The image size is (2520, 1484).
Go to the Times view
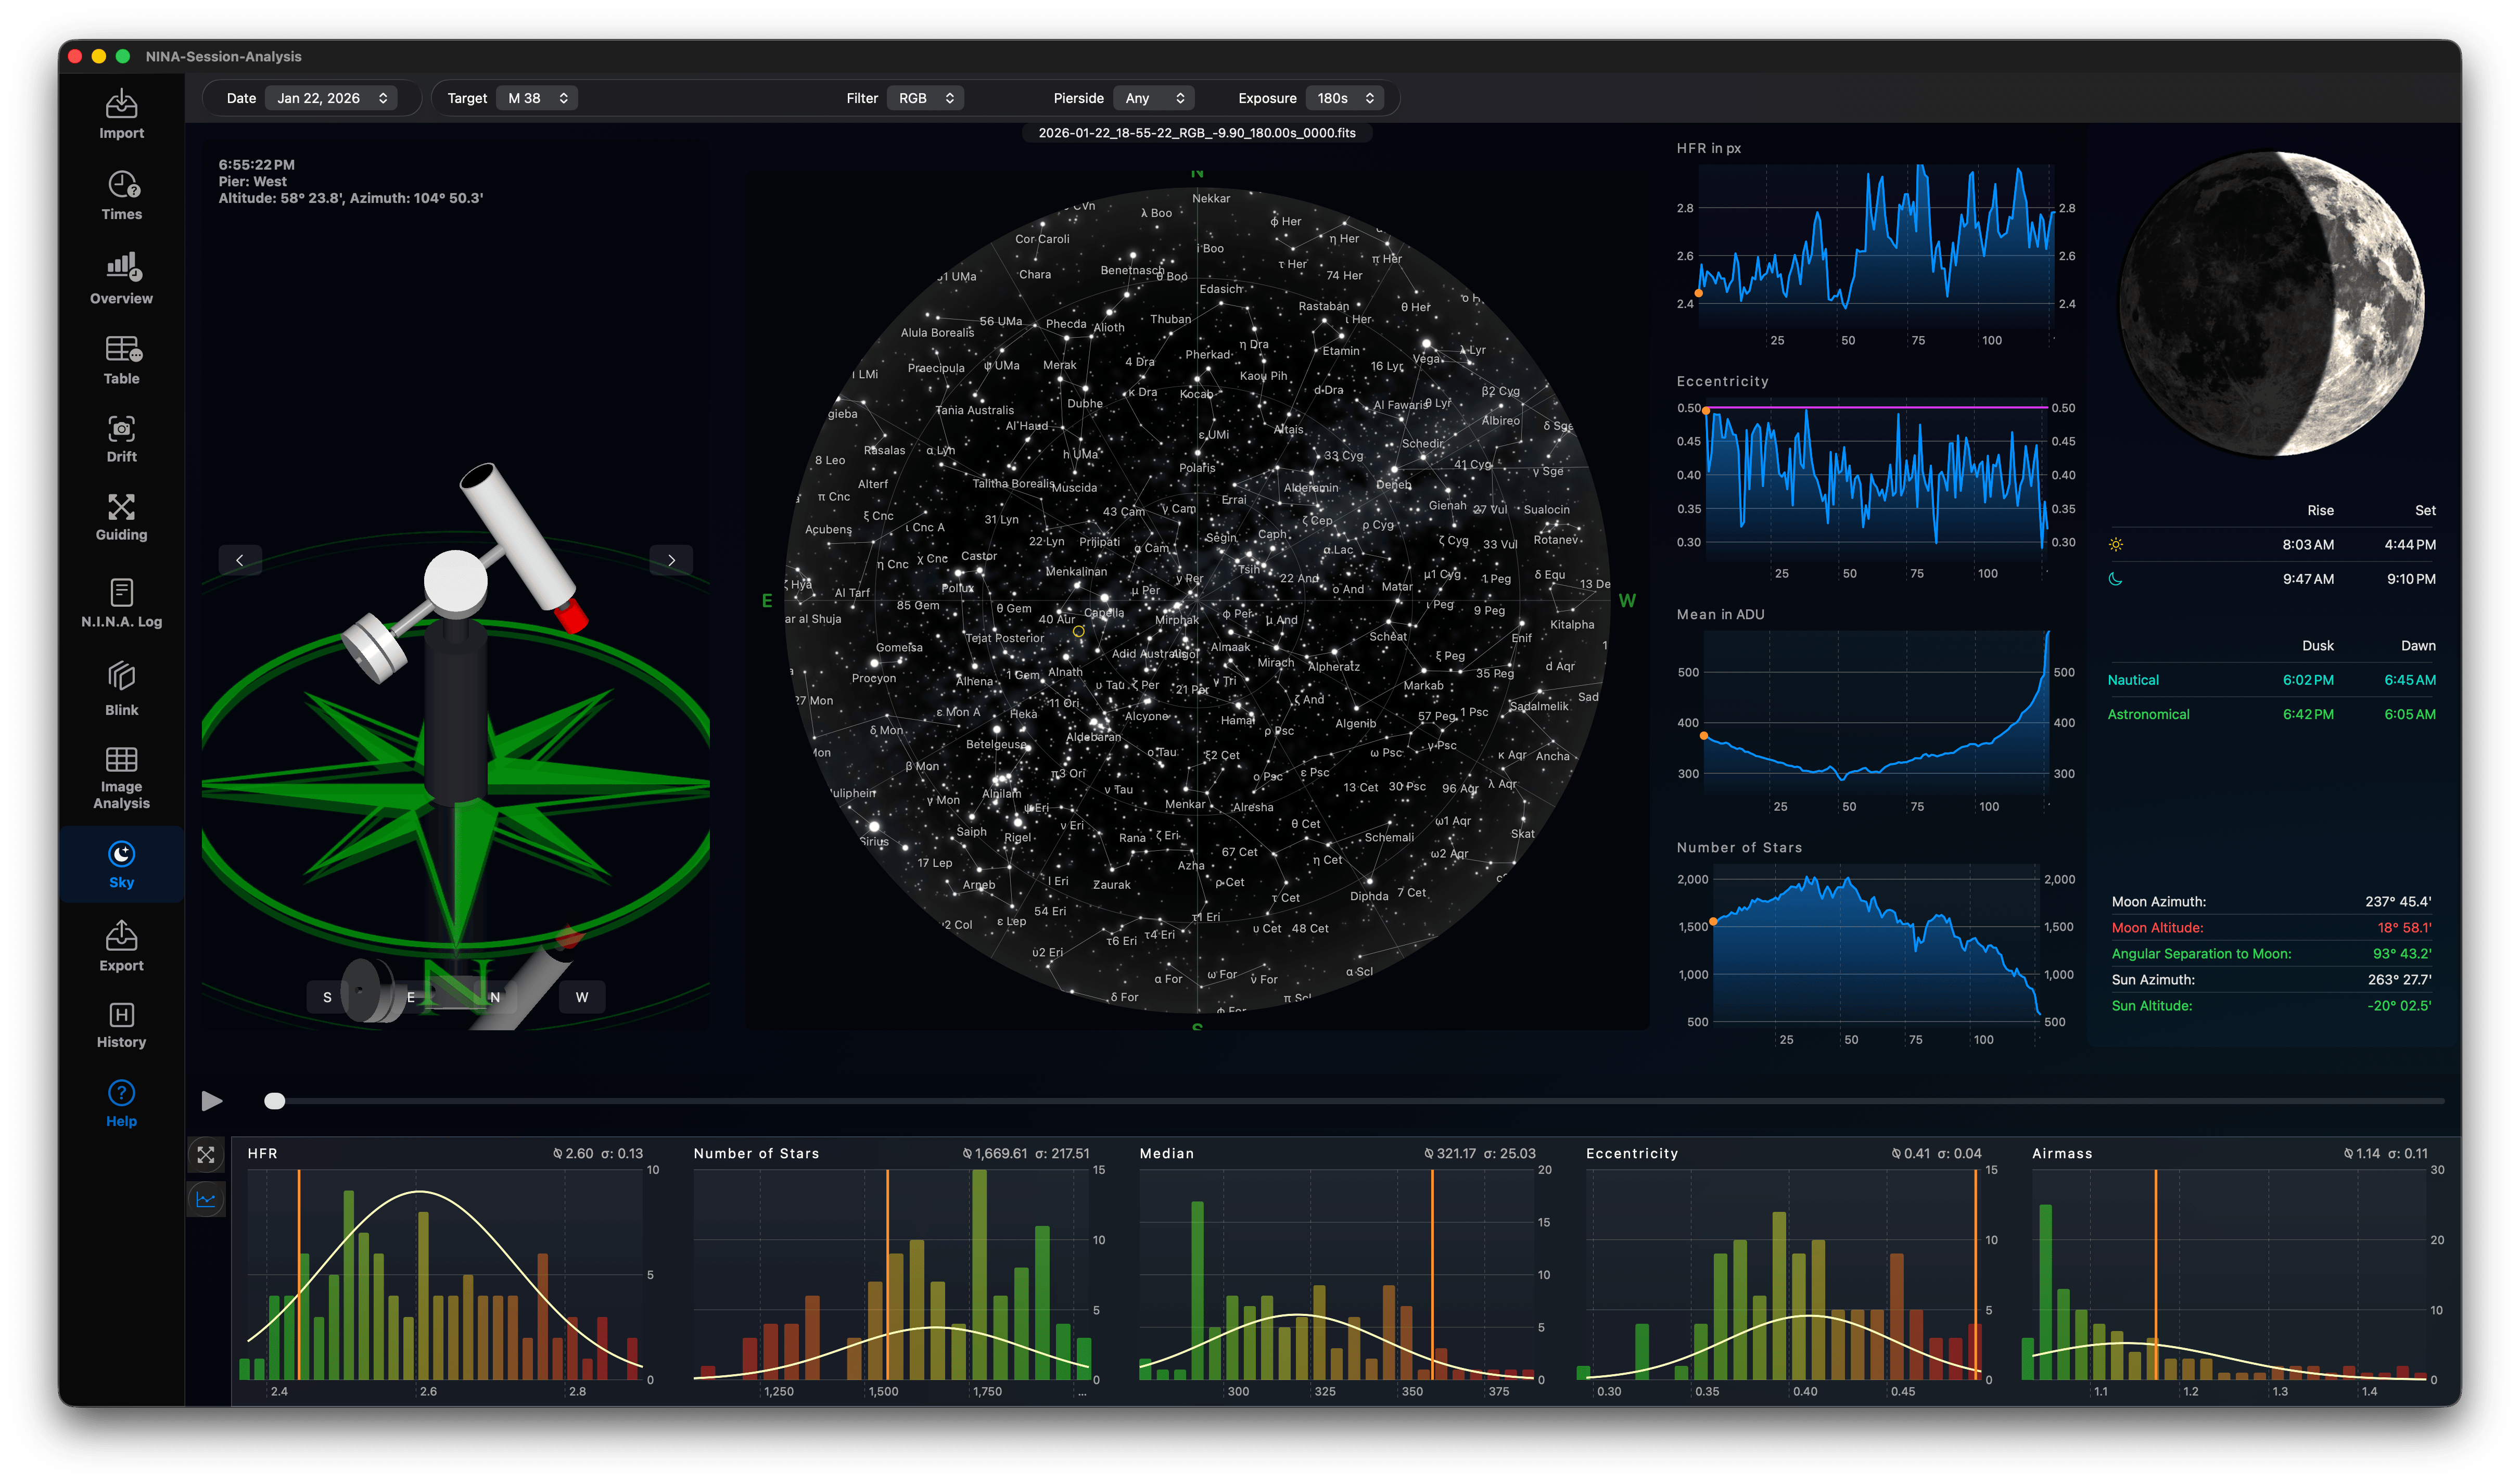click(121, 196)
